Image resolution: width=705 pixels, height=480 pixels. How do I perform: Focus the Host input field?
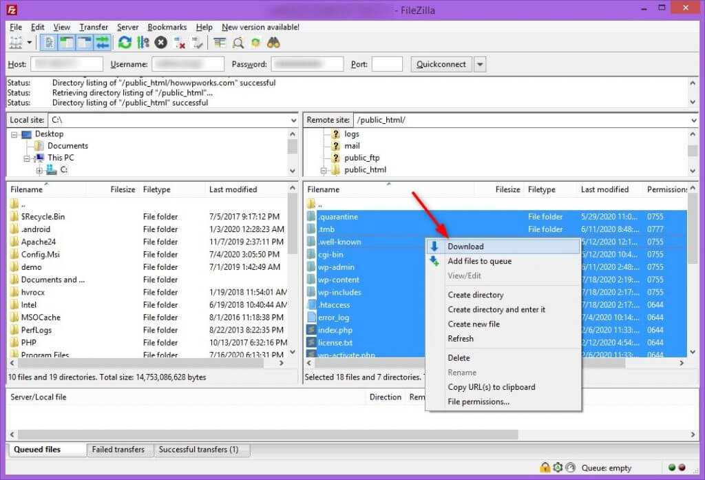click(67, 64)
